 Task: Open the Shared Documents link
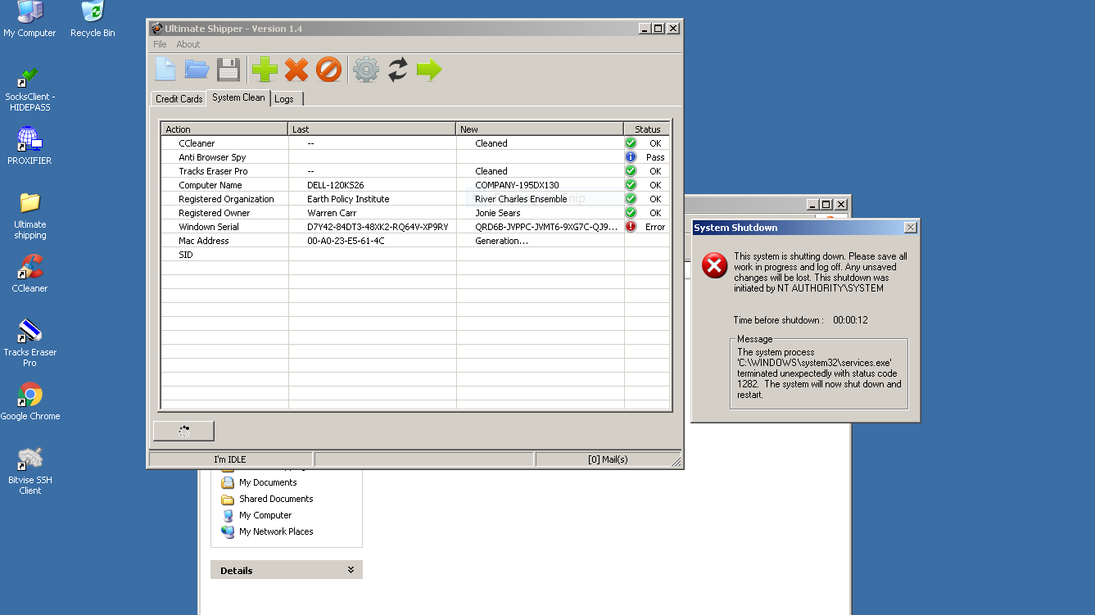[276, 499]
